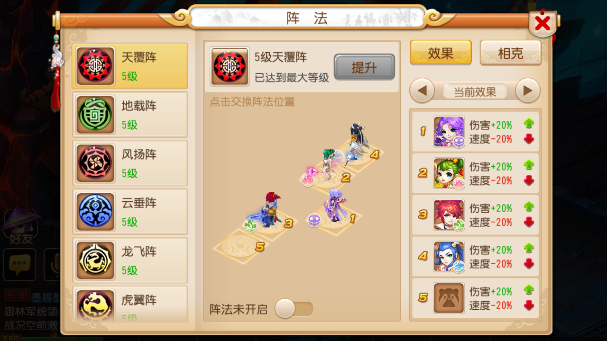Select the green 地载阵 formation icon
Viewport: 607px width, 341px height.
95,115
